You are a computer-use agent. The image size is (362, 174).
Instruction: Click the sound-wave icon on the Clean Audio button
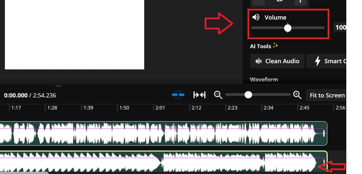(x=259, y=61)
